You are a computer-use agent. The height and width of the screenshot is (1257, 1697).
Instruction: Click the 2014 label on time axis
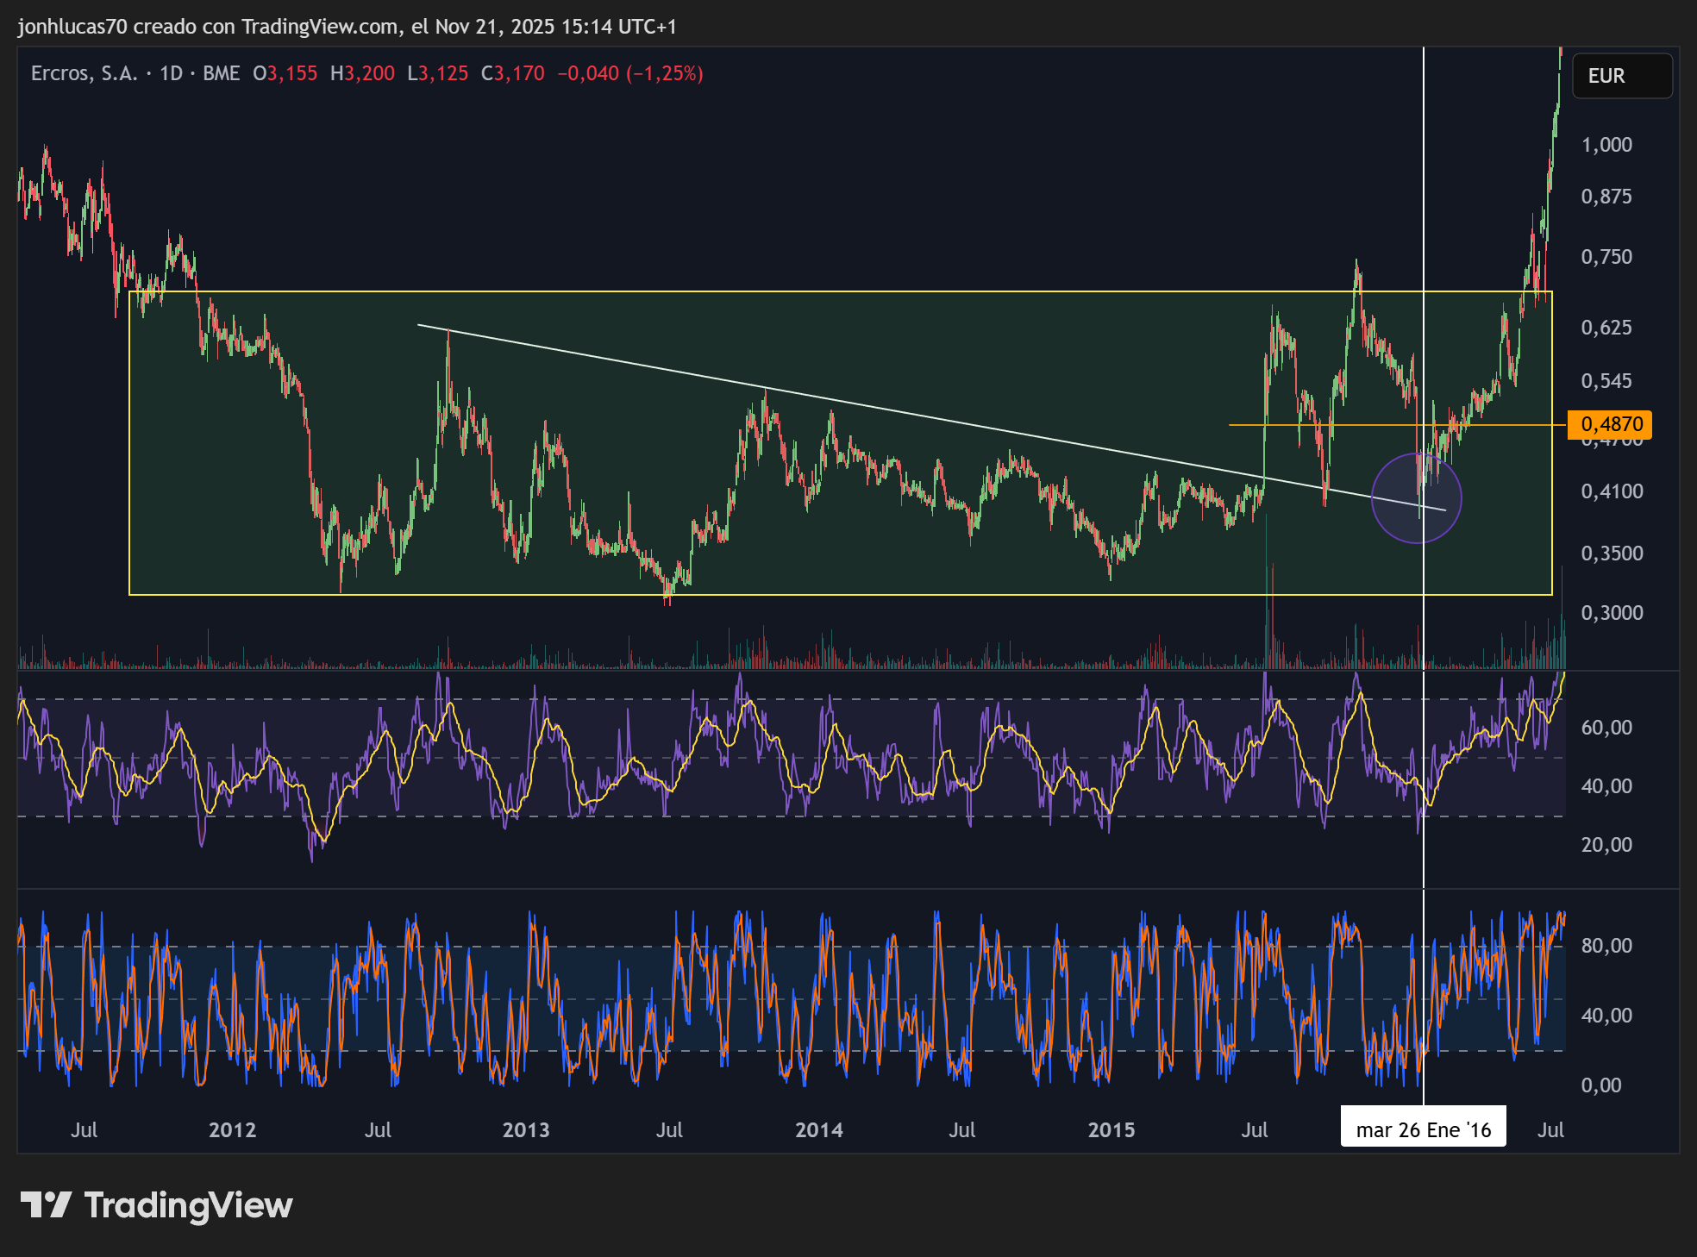click(818, 1130)
